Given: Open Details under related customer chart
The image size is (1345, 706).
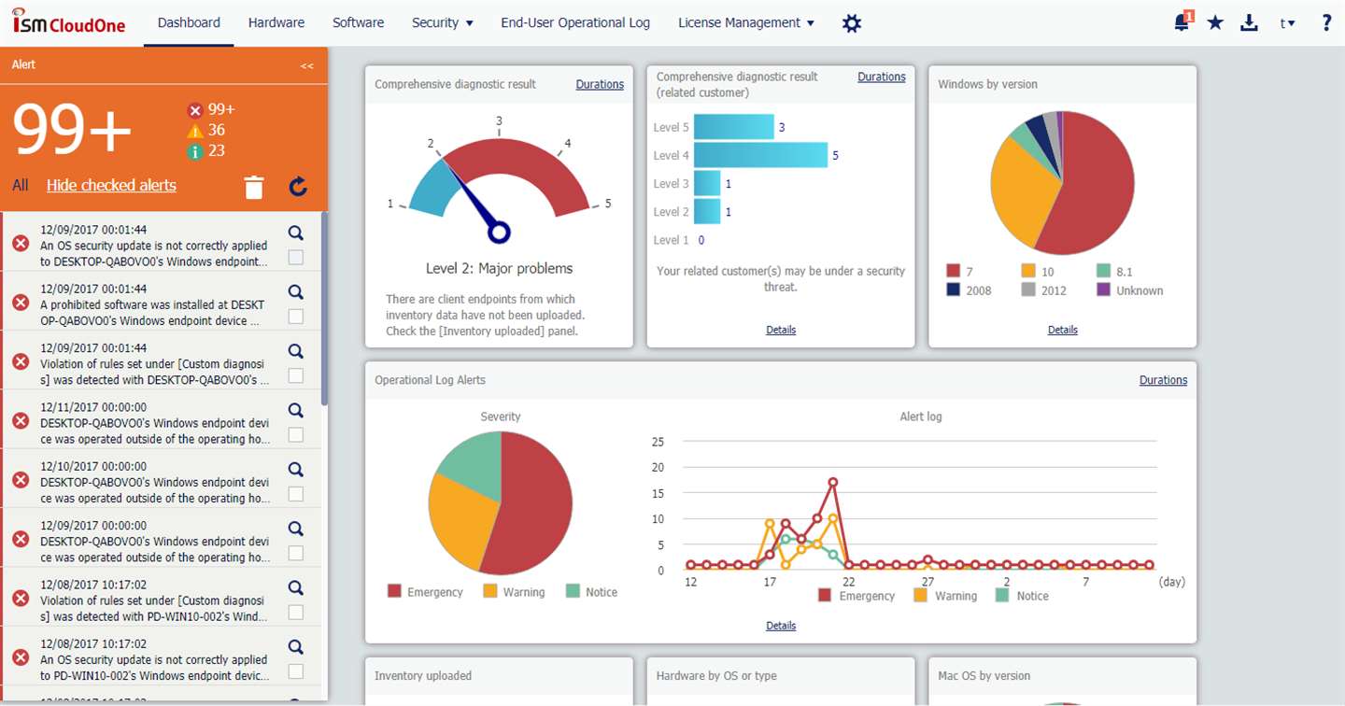Looking at the screenshot, I should 781,330.
